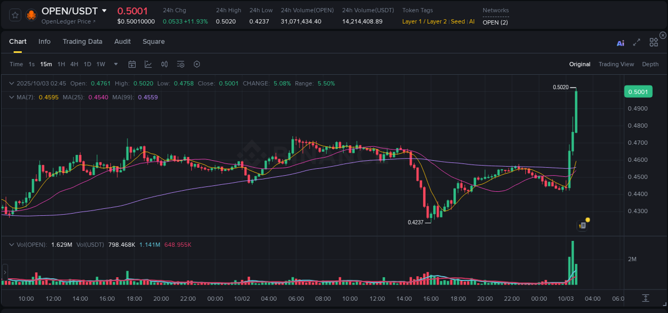Switch chart to Trading View mode
This screenshot has width=668, height=313.
pyautogui.click(x=616, y=64)
